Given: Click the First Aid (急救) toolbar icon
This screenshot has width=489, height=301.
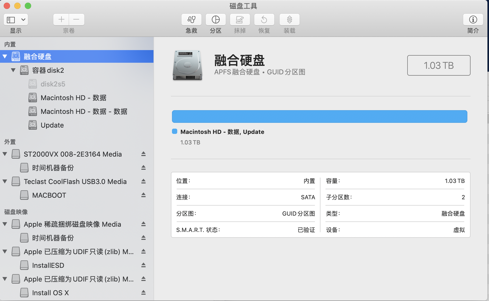Looking at the screenshot, I should click(x=191, y=20).
